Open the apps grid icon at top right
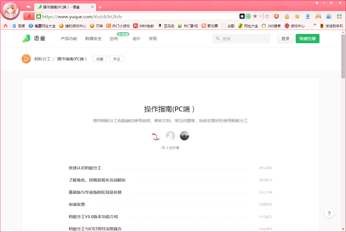346x232 pixels. coord(339,17)
